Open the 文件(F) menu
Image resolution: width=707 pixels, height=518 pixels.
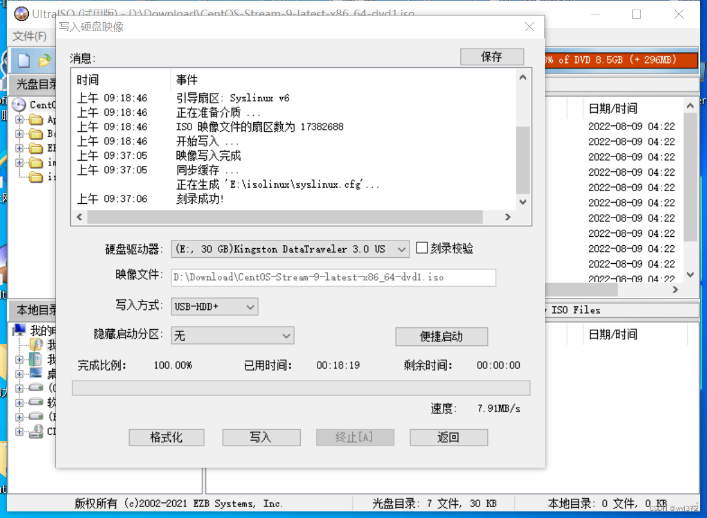(29, 36)
